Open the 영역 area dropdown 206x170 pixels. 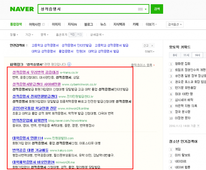pos(44,35)
